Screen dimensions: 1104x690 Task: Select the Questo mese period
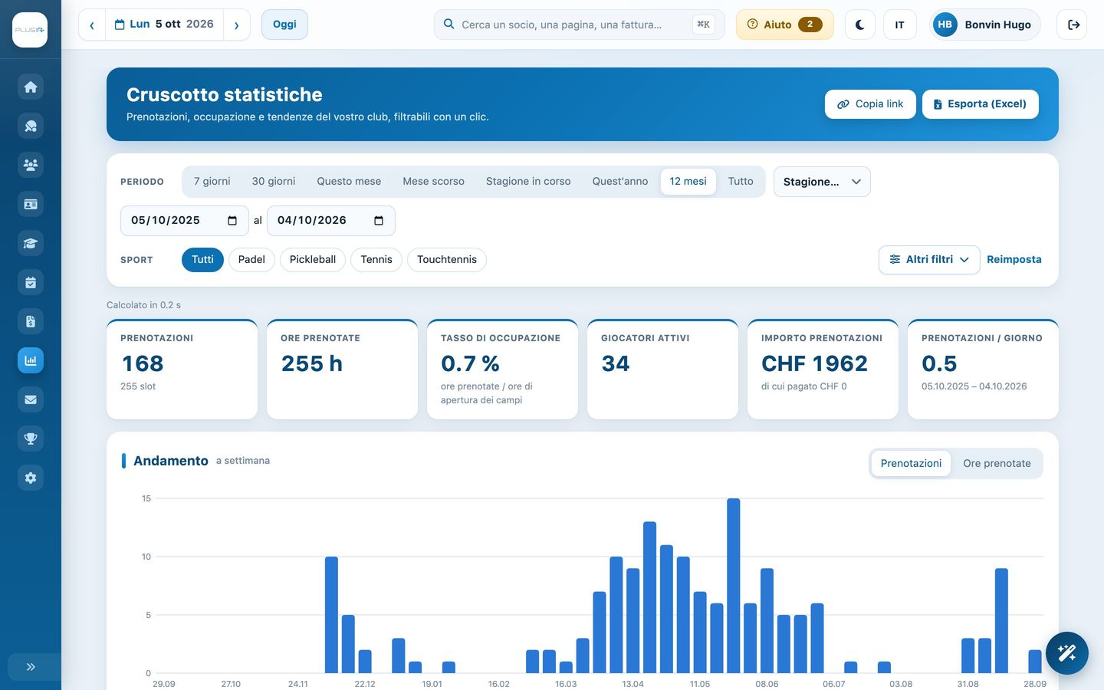pyautogui.click(x=349, y=182)
